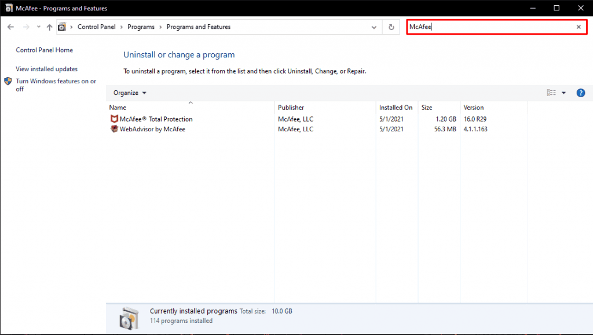Click the forward navigation arrow
Image resolution: width=593 pixels, height=335 pixels.
tap(26, 27)
